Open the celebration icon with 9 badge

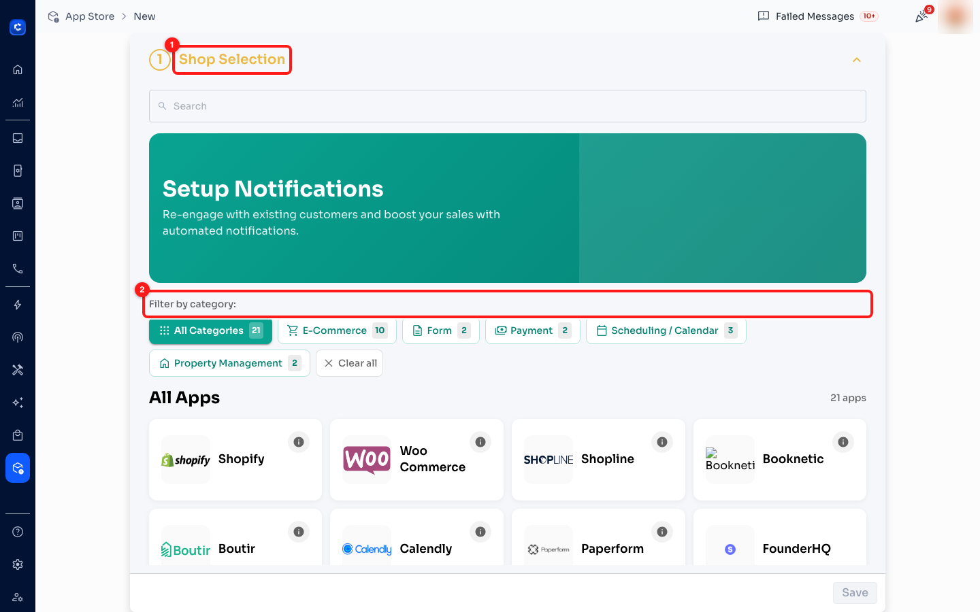(x=922, y=16)
